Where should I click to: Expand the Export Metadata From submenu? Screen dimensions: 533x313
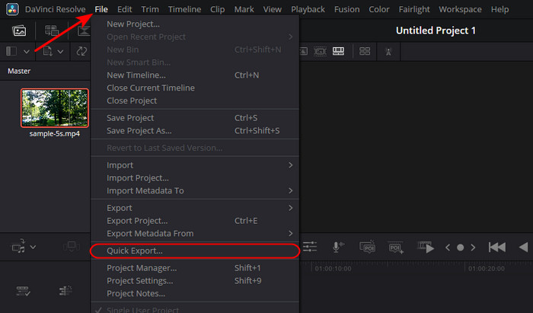195,234
